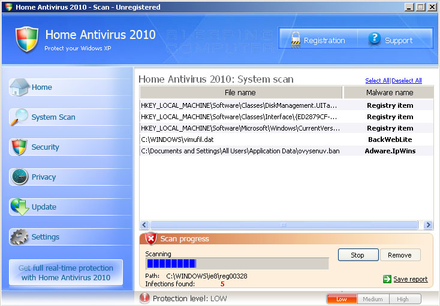Click Get full real-time protection banner
The height and width of the screenshot is (306, 440).
pos(66,272)
